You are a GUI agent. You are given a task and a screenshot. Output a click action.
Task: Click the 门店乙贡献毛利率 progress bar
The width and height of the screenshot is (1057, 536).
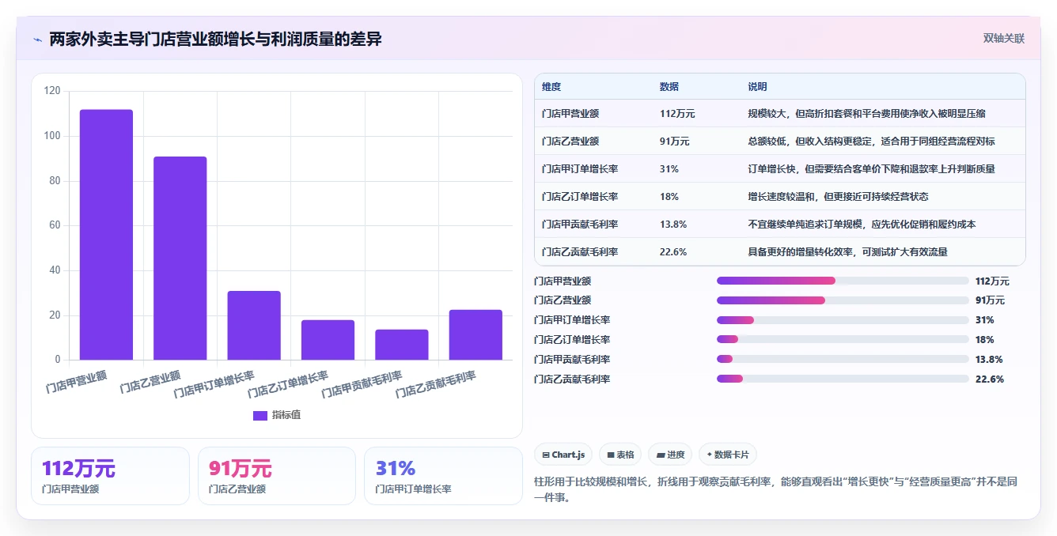coord(843,379)
